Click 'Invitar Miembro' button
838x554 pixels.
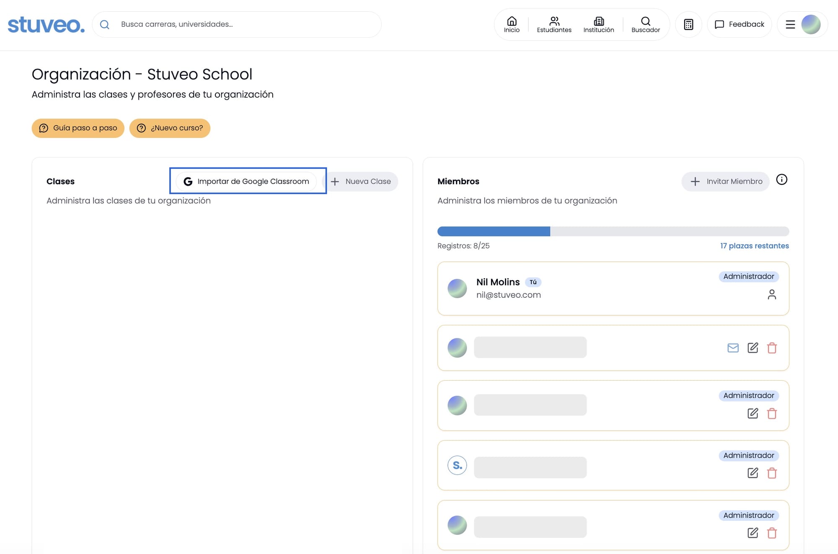click(x=726, y=181)
